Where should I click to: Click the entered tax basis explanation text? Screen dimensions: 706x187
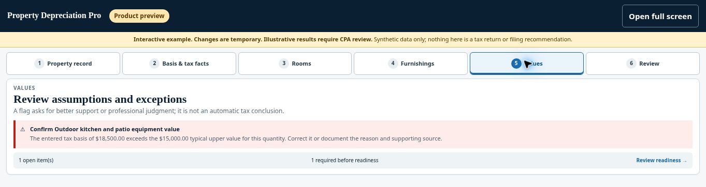(236, 138)
